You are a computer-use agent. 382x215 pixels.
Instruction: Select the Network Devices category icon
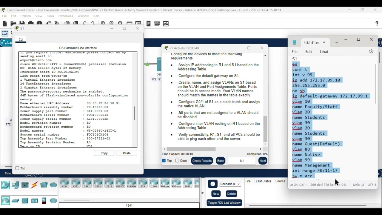click(5, 185)
